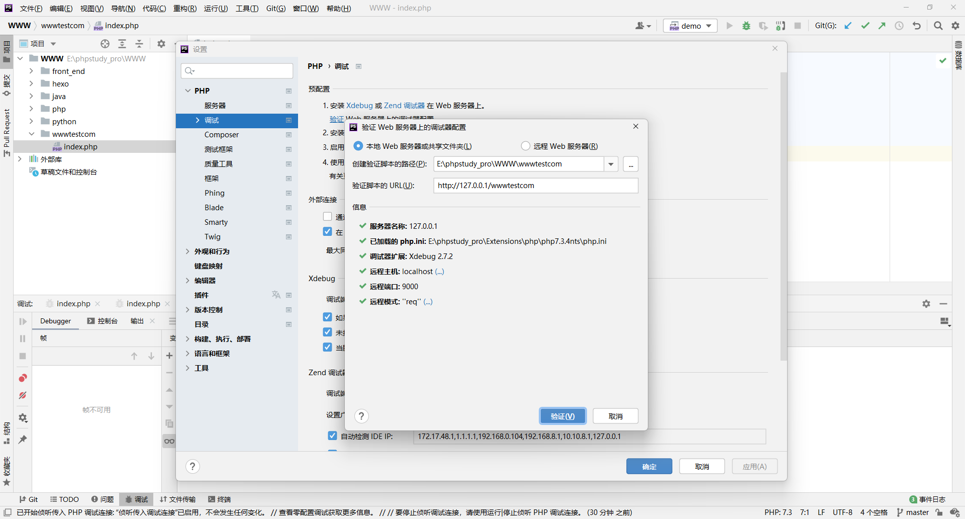Click the Git push arrow icon
The height and width of the screenshot is (519, 965).
click(x=882, y=26)
